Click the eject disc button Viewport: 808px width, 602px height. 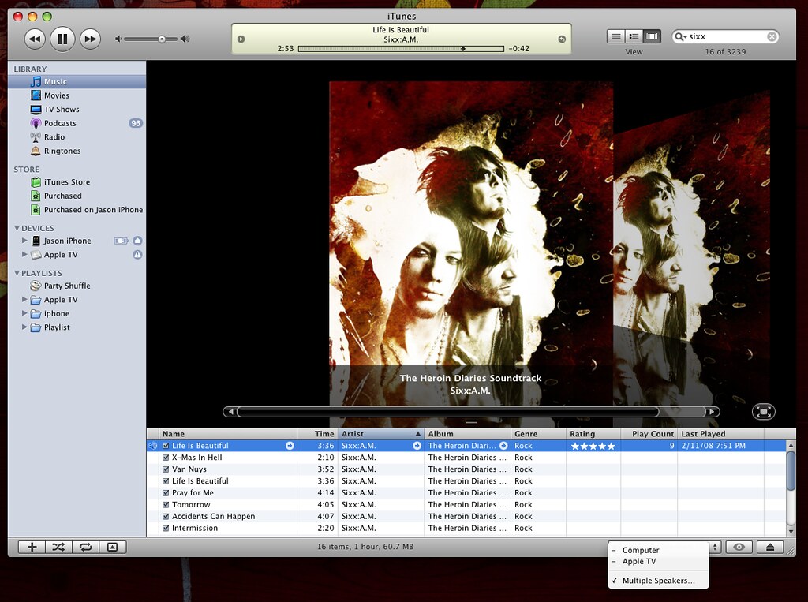point(770,547)
